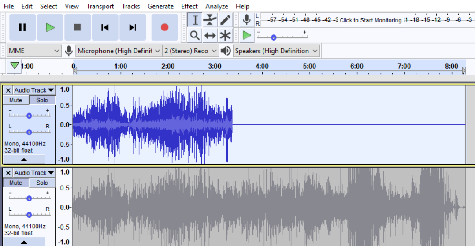Open the Microphone recording device dropdown
The height and width of the screenshot is (246, 475).
pyautogui.click(x=119, y=51)
